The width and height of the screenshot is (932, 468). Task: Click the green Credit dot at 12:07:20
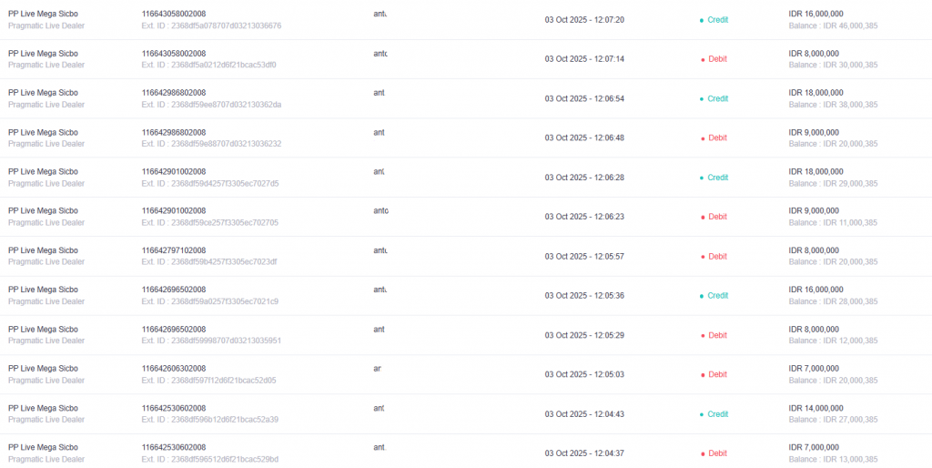(702, 20)
